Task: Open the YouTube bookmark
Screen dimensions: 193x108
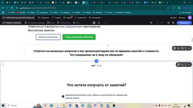Action: (x=21, y=13)
